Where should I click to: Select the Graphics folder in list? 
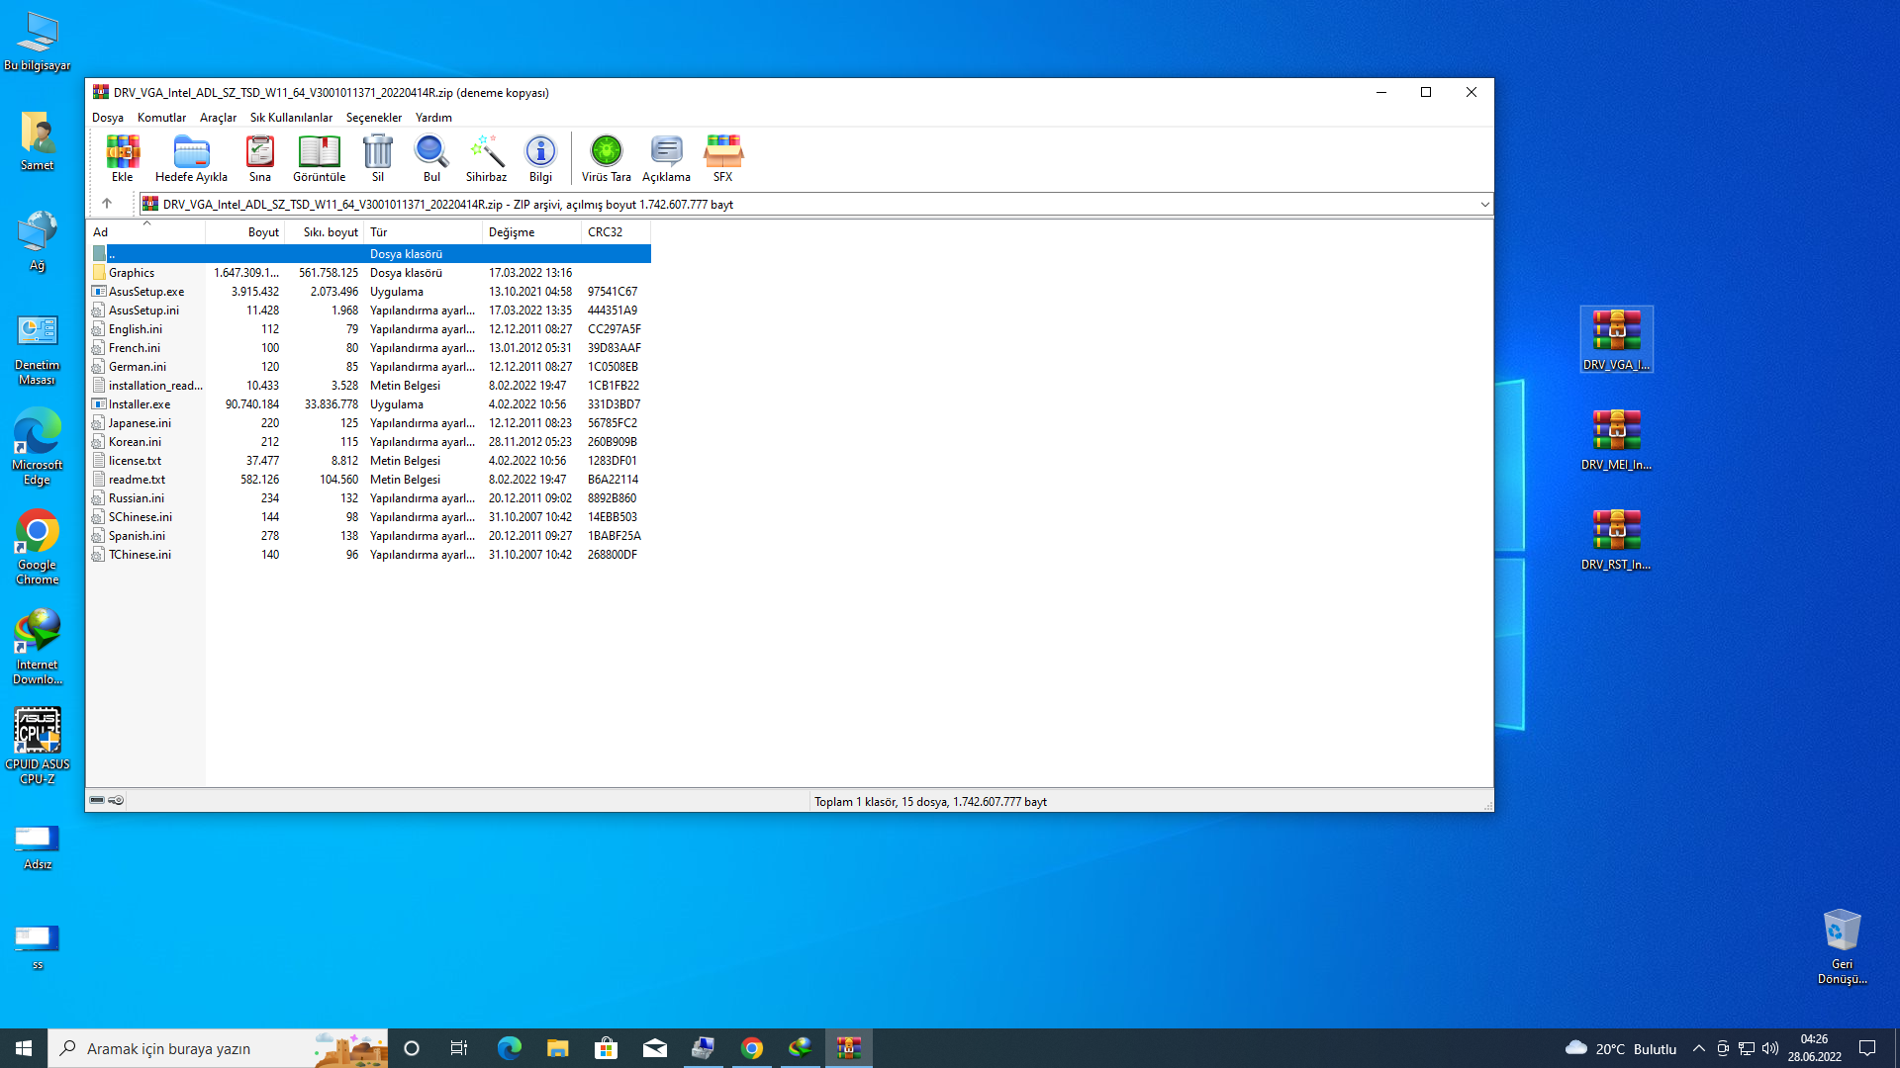132,273
